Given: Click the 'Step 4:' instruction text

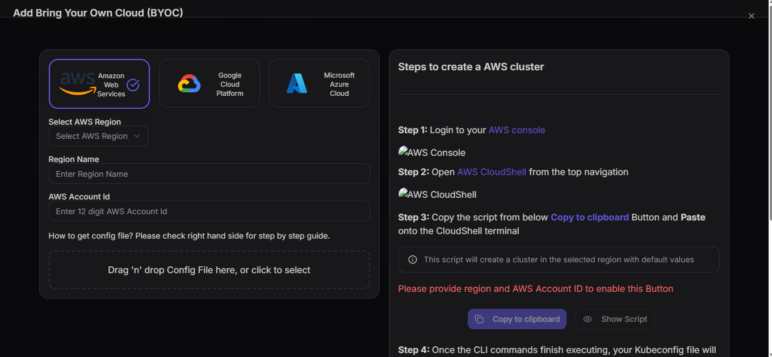Looking at the screenshot, I should pyautogui.click(x=557, y=350).
